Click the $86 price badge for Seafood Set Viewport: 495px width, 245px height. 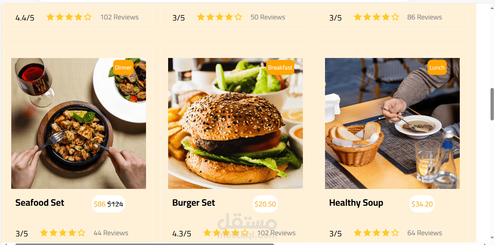click(108, 204)
